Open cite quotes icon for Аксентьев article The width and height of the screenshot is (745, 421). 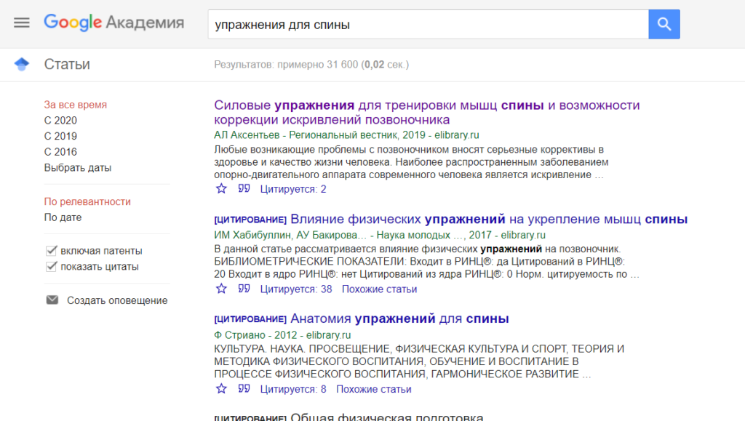244,189
